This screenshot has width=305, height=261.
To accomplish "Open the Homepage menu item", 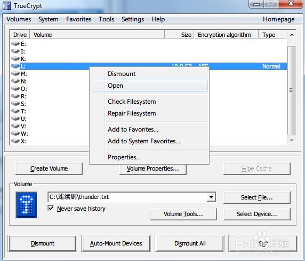I will click(x=278, y=19).
